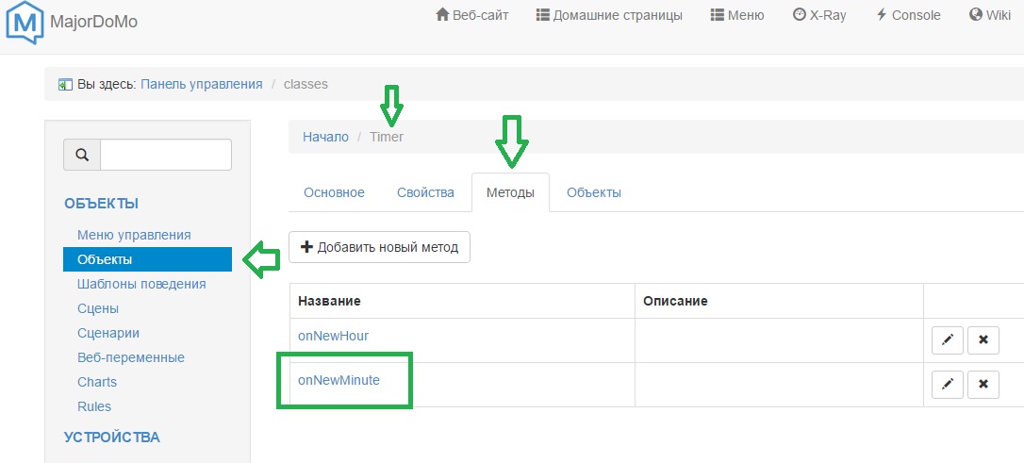Open the Меню item in top navigation
The width and height of the screenshot is (1024, 463).
737,15
